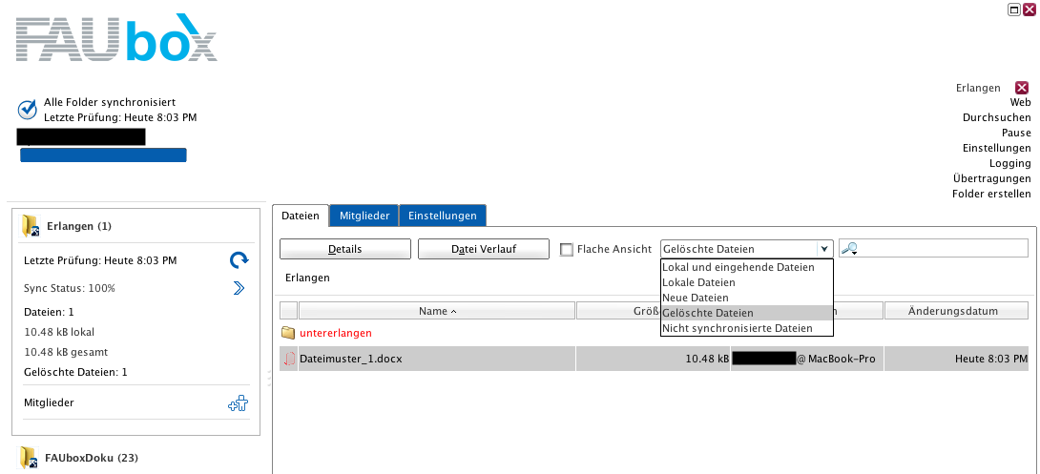Close the Erlangen view with red X

[x=1022, y=88]
